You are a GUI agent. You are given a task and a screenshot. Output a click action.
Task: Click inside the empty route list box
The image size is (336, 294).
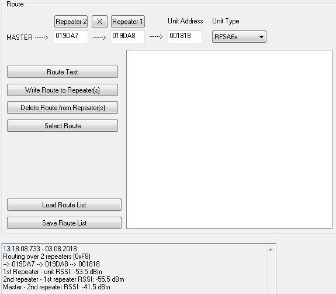coord(229,139)
